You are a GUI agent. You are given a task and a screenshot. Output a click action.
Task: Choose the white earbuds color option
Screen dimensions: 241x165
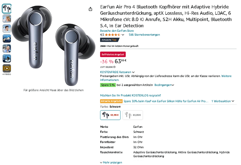(133, 115)
